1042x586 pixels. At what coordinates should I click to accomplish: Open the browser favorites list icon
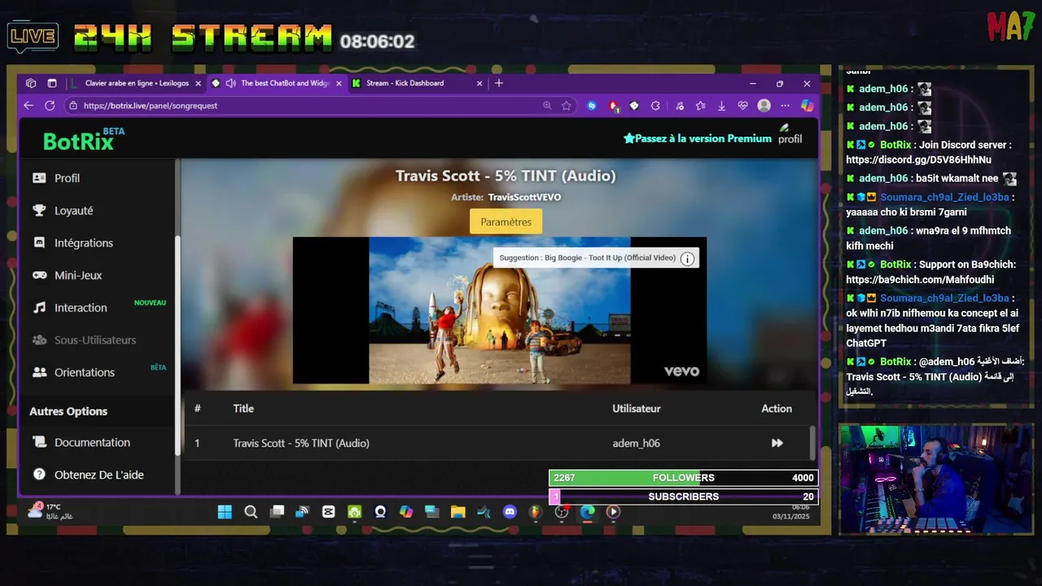pos(700,106)
